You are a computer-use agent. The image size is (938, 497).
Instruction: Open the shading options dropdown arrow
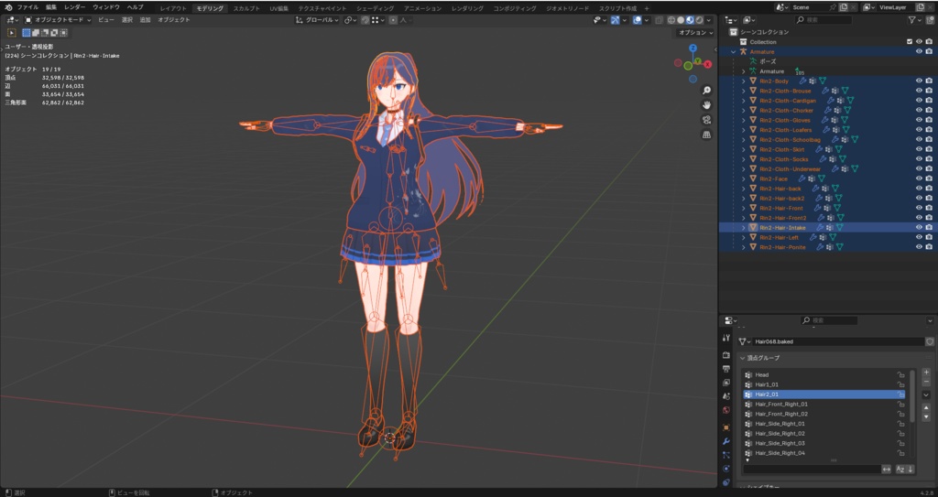point(709,20)
